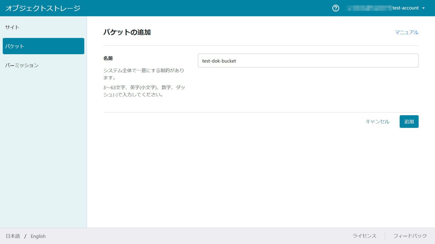The width and height of the screenshot is (435, 244).
Task: Click the 名前 field label
Action: (108, 58)
